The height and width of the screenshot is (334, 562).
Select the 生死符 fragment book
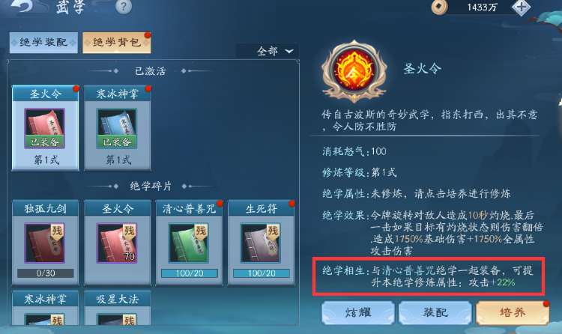(262, 243)
